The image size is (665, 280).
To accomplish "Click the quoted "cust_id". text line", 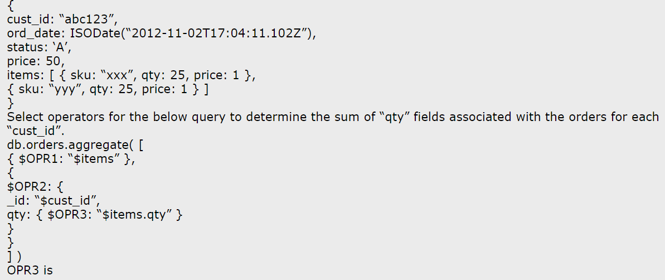I will [32, 131].
